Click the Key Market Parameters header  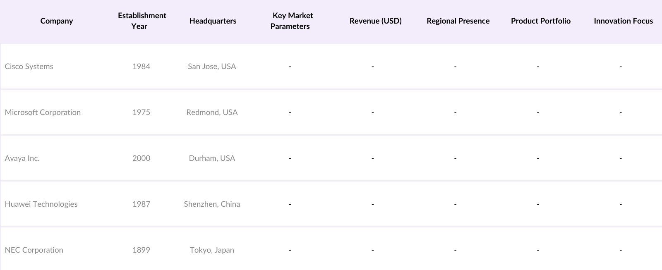click(292, 21)
